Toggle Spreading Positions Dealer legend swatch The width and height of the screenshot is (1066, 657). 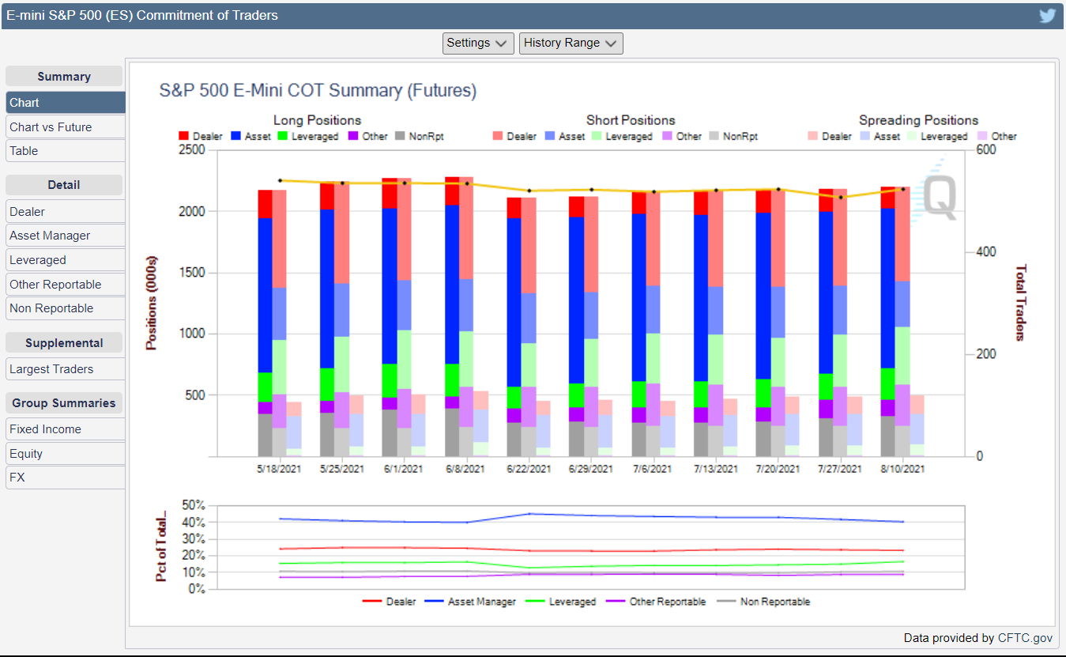[812, 136]
